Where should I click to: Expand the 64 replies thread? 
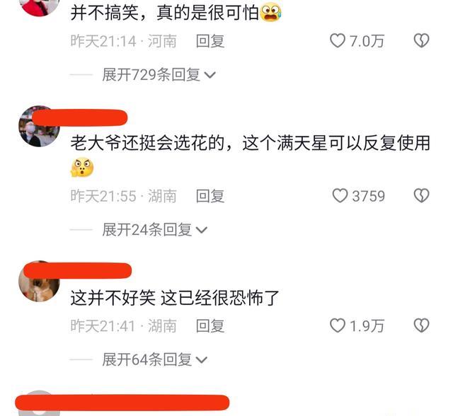click(155, 359)
